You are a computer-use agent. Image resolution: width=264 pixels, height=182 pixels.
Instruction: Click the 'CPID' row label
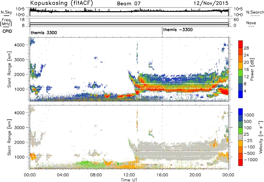pos(7,31)
